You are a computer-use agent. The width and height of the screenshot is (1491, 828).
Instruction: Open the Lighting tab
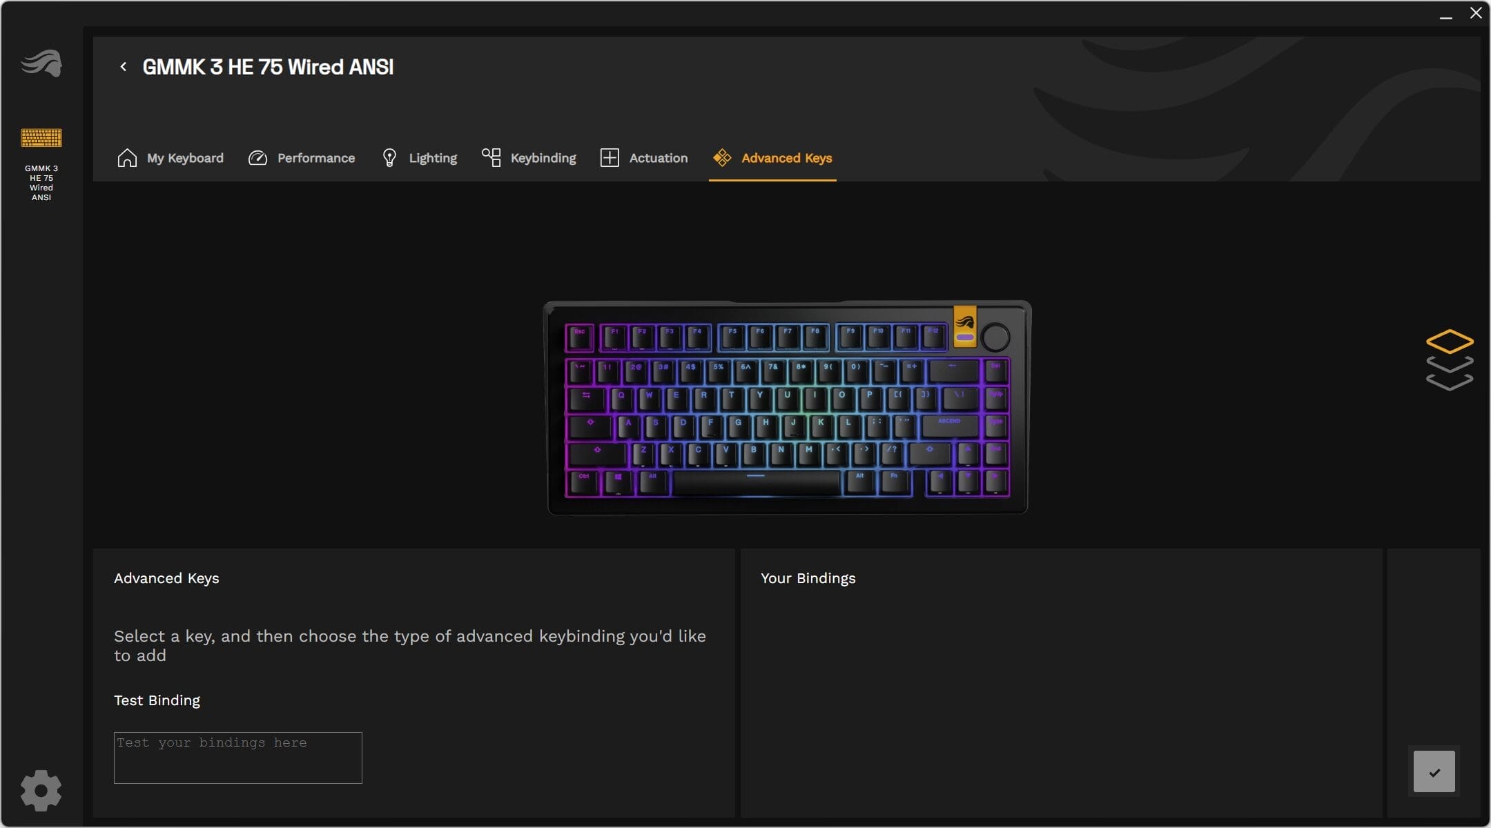(419, 158)
